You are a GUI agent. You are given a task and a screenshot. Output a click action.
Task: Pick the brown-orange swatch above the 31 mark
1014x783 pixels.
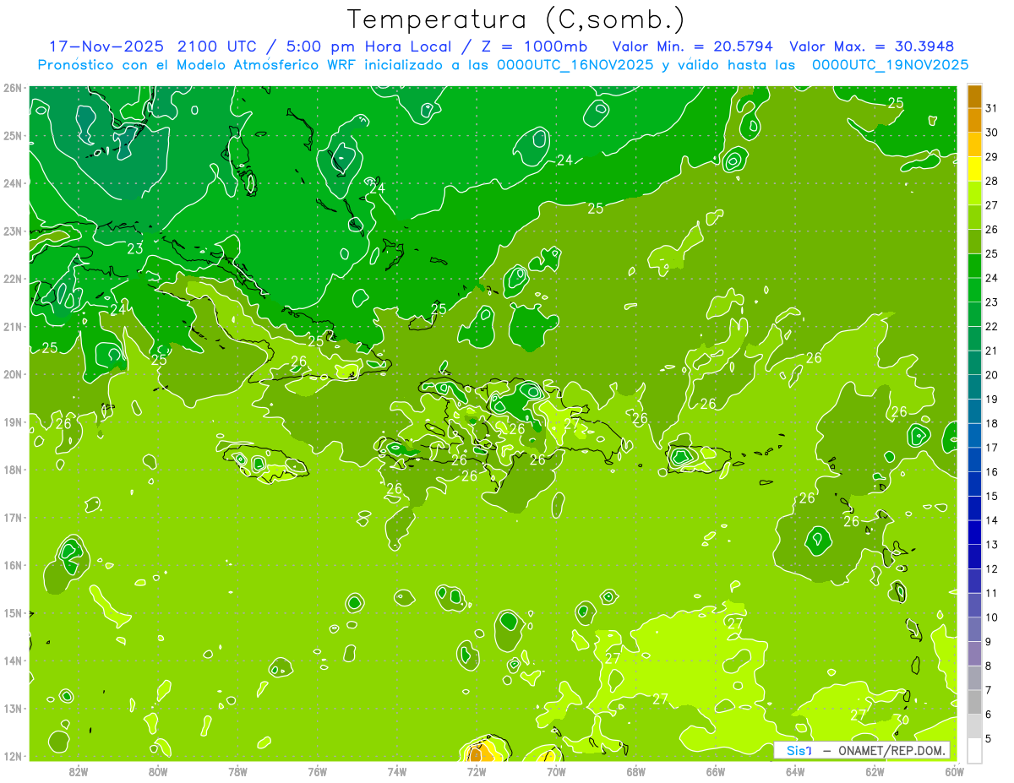[974, 96]
